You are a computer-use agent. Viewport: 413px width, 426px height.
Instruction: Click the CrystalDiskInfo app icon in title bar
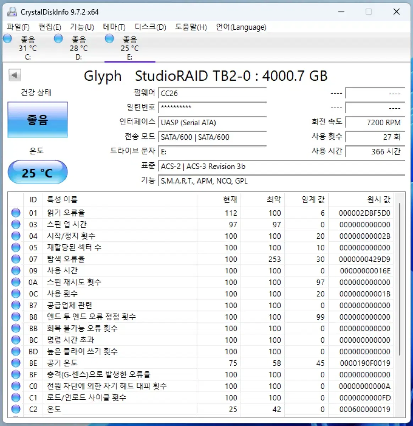(12, 12)
